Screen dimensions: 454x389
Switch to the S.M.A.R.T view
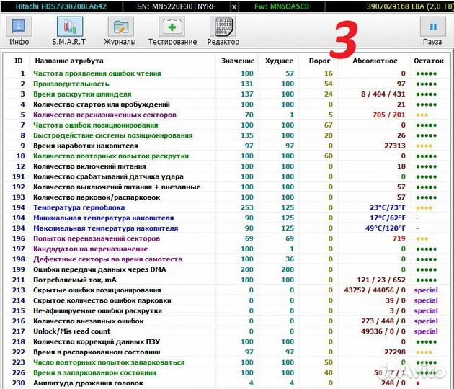pyautogui.click(x=70, y=32)
